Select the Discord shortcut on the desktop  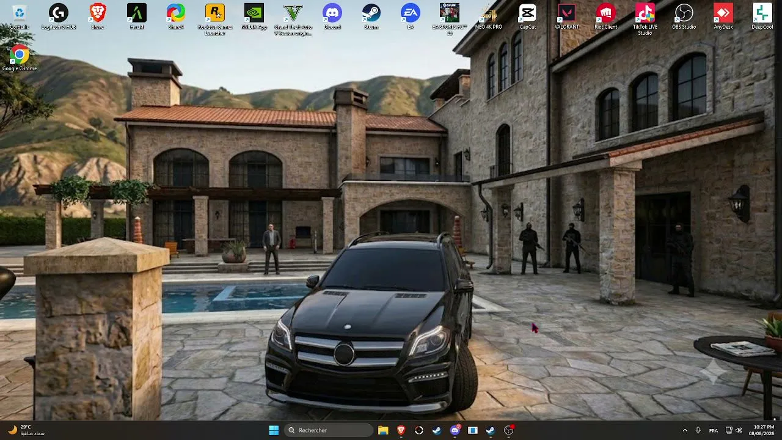[x=332, y=16]
